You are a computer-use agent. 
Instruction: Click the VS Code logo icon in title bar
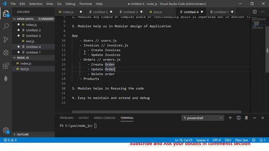(x=4, y=4)
